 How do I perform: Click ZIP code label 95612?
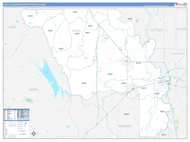(x=163, y=112)
